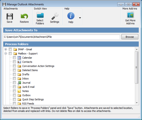
Task: Maximize the Manage Outlook Attachments window
Action: 128,4
